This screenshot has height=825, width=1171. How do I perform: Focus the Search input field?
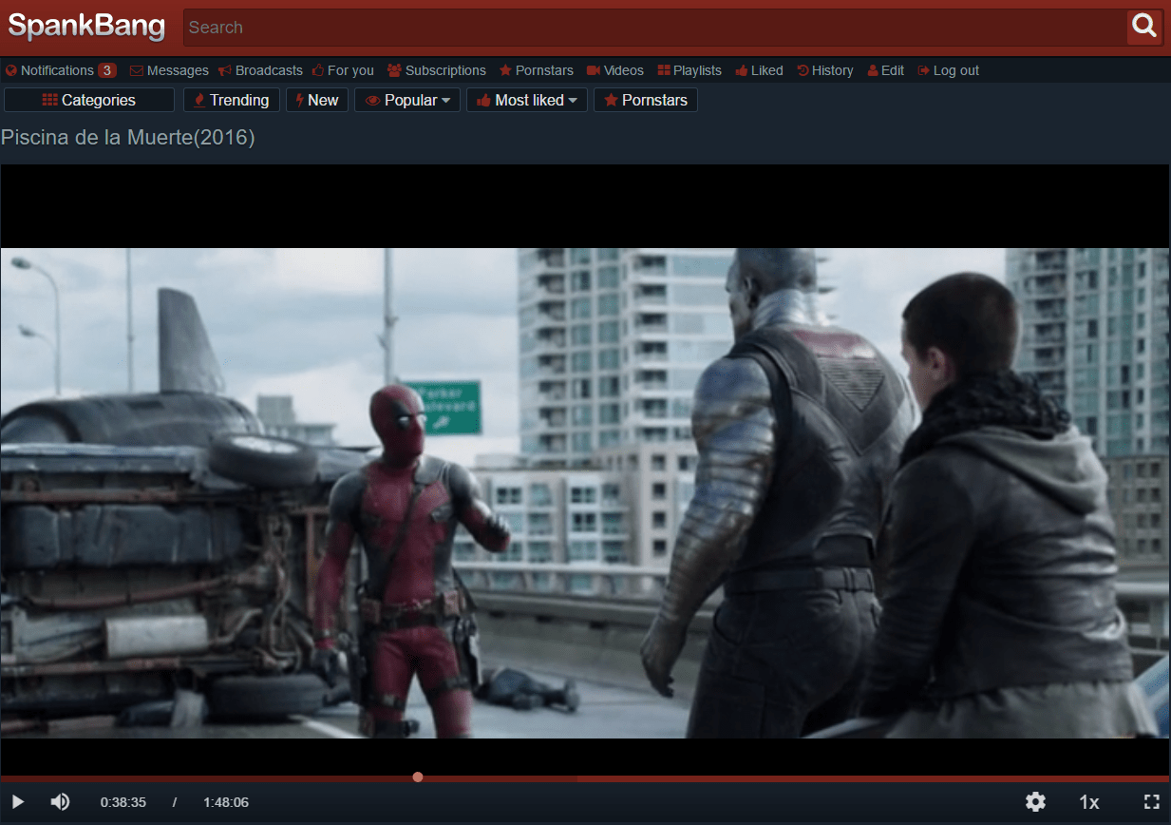(x=654, y=28)
